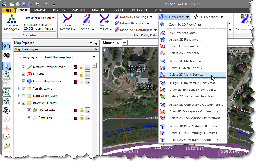Click the FILE button
258x162 pixels.
click(8, 11)
